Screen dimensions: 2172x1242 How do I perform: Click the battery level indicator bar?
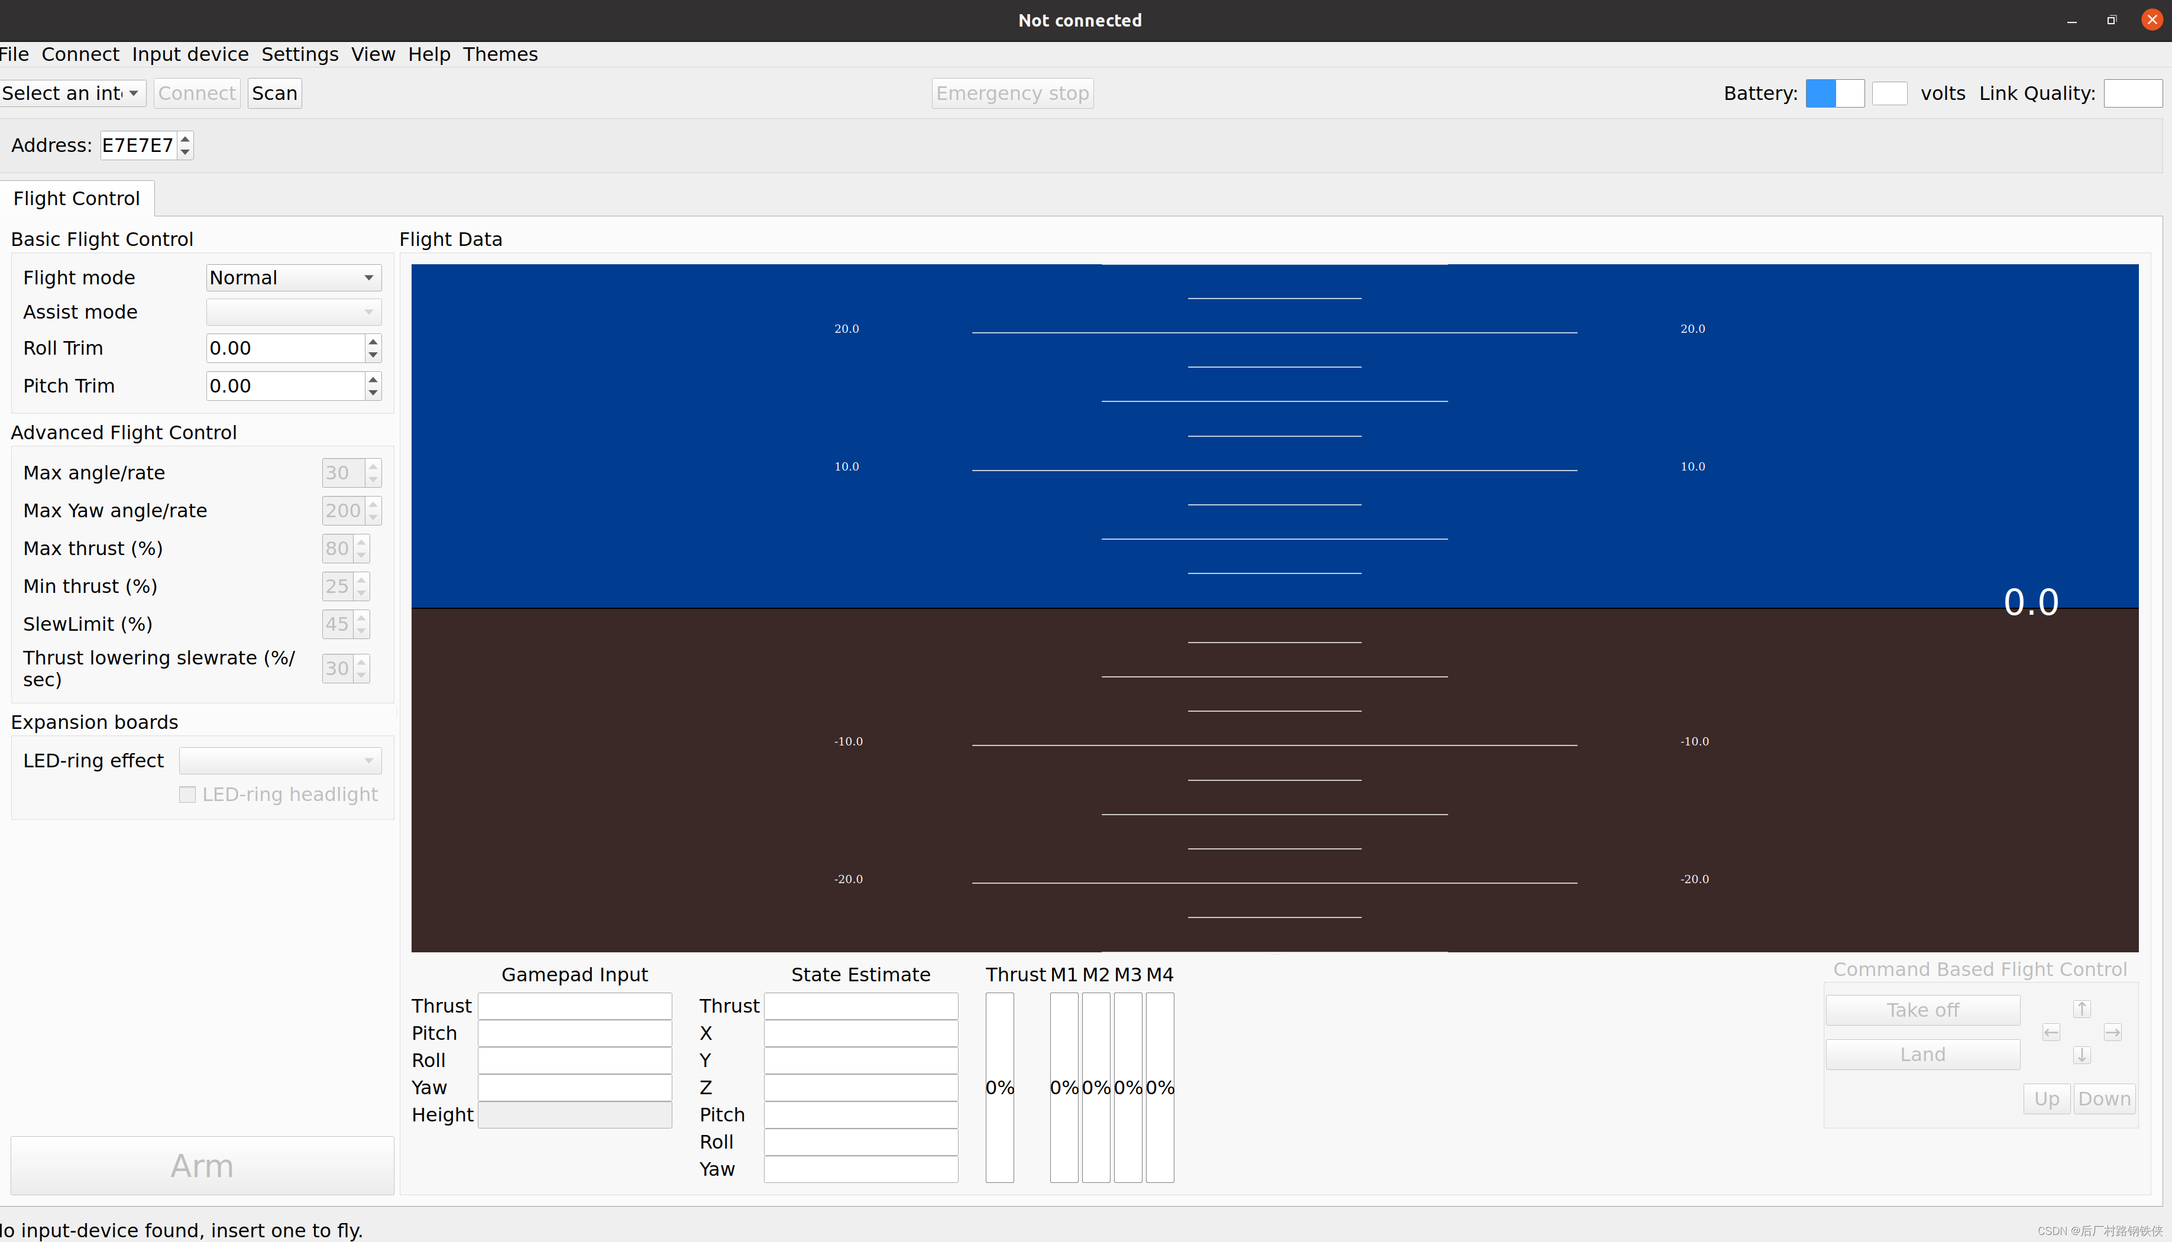pos(1834,93)
